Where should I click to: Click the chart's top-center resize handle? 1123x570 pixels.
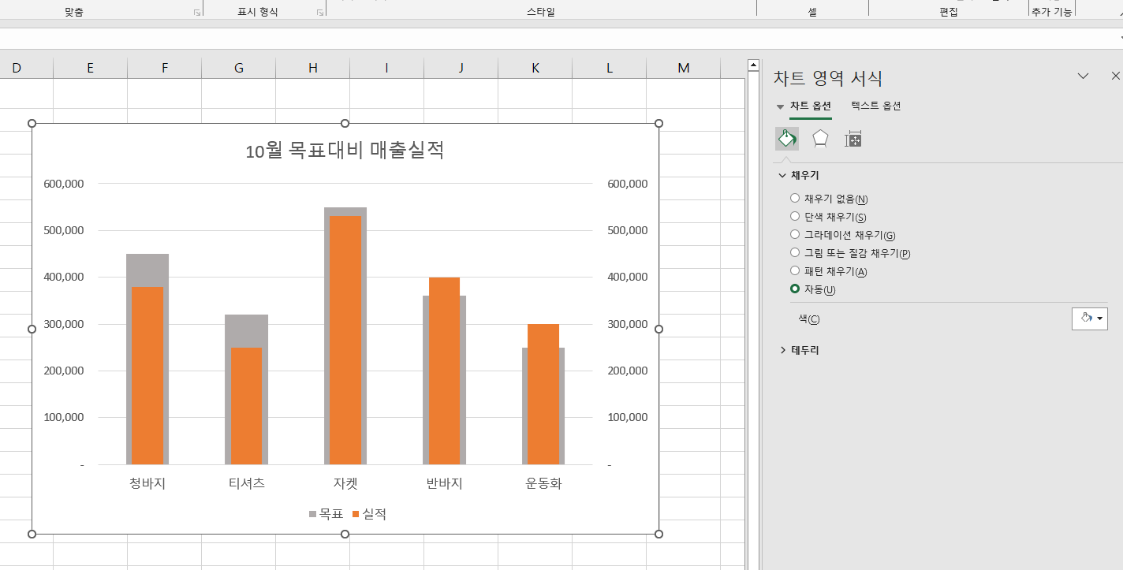click(x=345, y=123)
